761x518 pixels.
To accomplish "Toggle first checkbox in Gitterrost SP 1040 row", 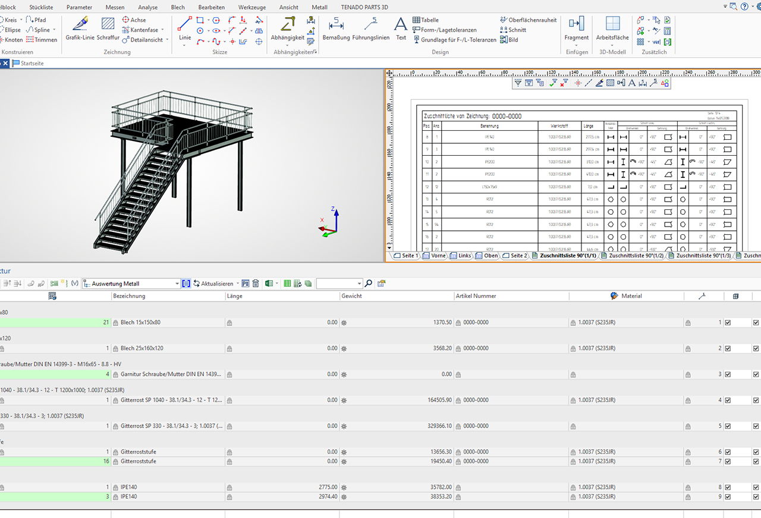I will 728,400.
